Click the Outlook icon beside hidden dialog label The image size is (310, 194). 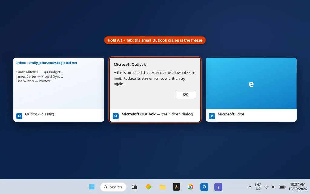(116, 116)
